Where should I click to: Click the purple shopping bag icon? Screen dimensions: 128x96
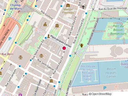pyautogui.click(x=20, y=95)
